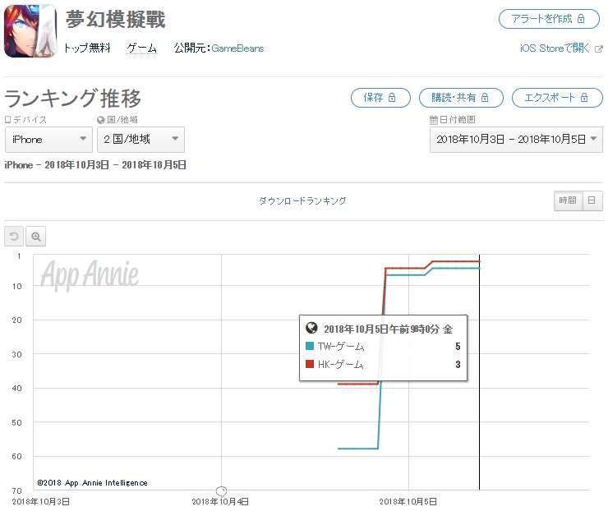Switch chart granularity to 時間 view

568,200
